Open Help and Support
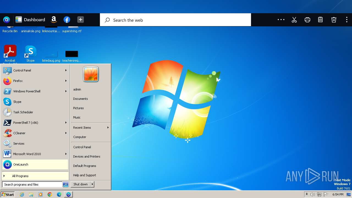352x198 pixels. pyautogui.click(x=91, y=175)
